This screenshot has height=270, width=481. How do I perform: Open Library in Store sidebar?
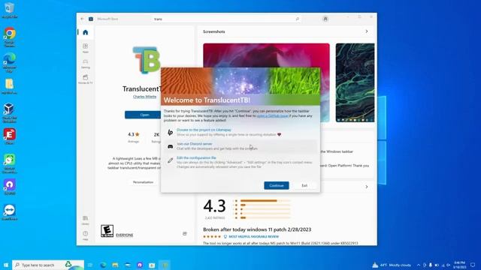tap(85, 220)
